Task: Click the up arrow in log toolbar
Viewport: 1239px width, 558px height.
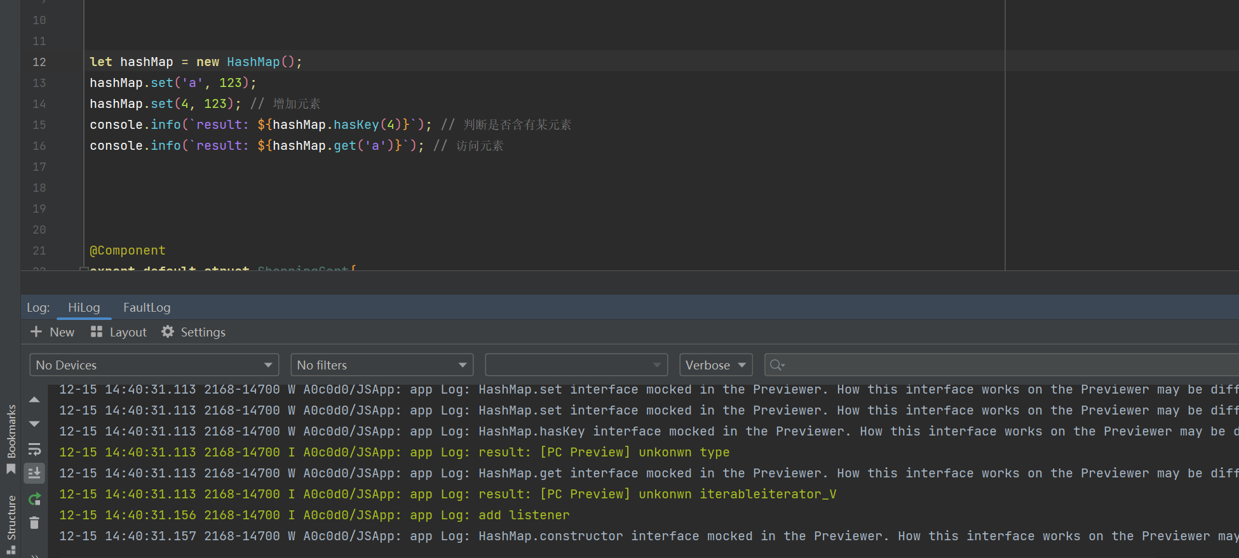Action: point(34,400)
